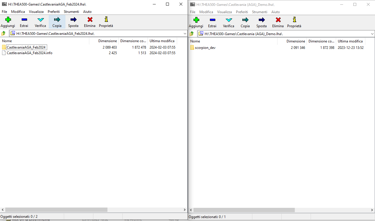Click Sposta in the CastlevaniaAGA_Feb2024 window
The width and height of the screenshot is (375, 221).
(x=73, y=22)
